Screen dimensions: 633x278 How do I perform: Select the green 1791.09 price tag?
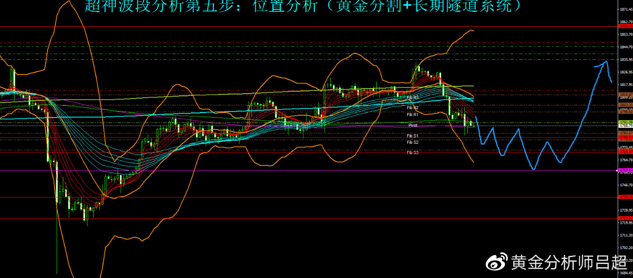(x=625, y=123)
